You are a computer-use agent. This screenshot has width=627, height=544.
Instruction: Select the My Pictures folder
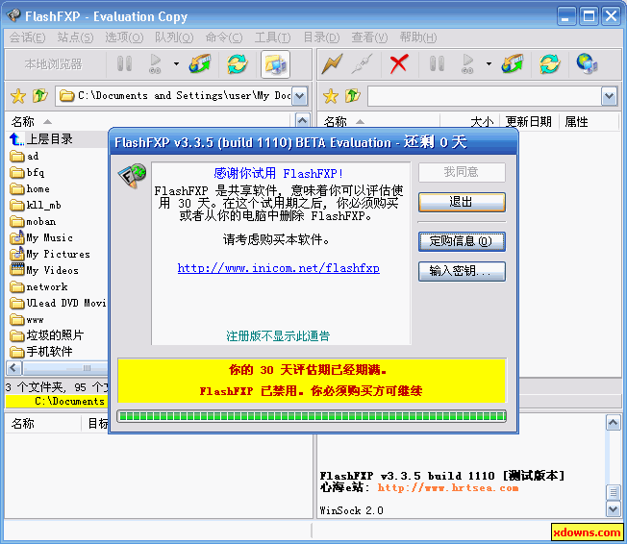click(x=50, y=254)
